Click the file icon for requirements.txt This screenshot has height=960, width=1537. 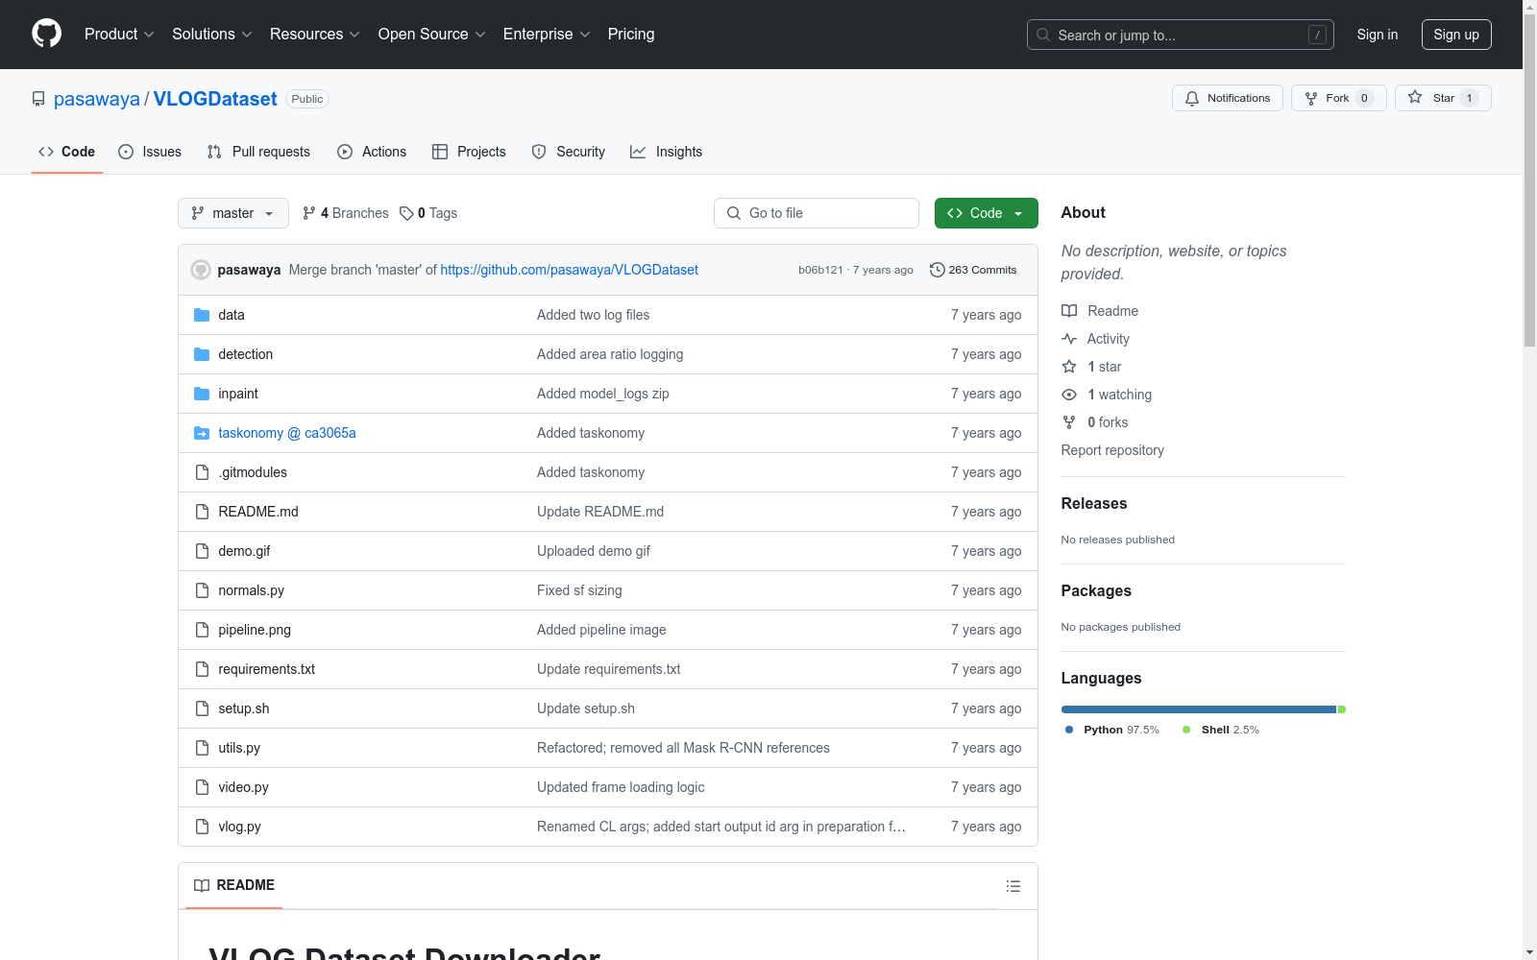tap(202, 669)
